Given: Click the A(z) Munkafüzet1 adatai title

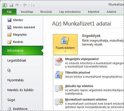Looking at the screenshot, I should coord(82,24).
